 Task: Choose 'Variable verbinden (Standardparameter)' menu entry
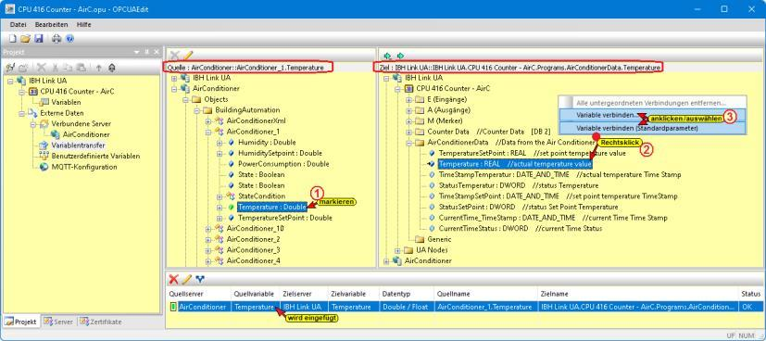click(x=652, y=128)
